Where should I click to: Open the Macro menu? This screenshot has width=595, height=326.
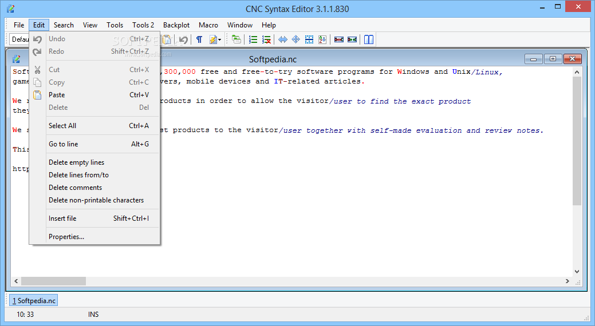208,25
